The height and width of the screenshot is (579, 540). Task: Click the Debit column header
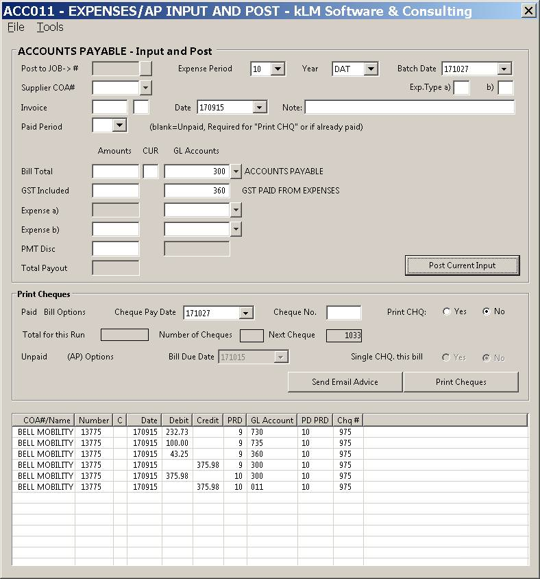(177, 421)
